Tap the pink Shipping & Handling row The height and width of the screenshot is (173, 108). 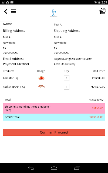pyautogui.click(x=54, y=108)
